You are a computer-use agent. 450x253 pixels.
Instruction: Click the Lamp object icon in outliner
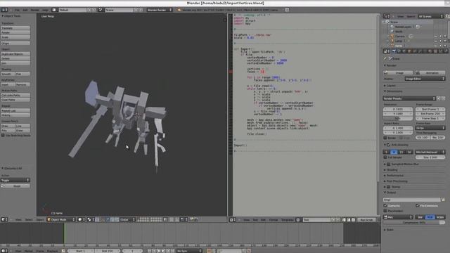click(392, 41)
